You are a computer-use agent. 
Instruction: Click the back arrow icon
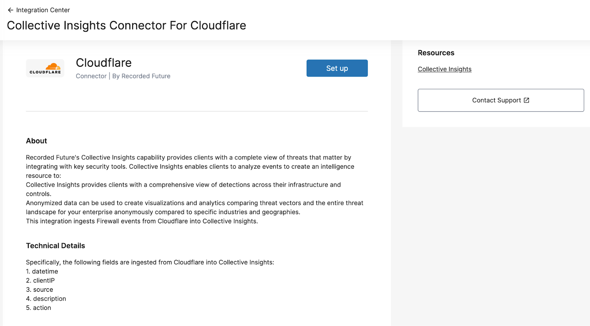(10, 10)
